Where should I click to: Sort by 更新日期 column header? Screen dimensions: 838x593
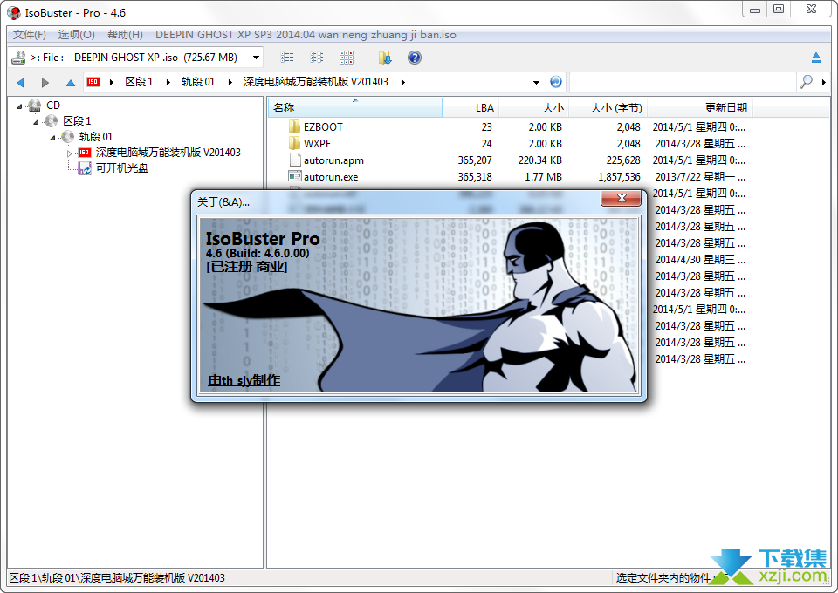699,108
